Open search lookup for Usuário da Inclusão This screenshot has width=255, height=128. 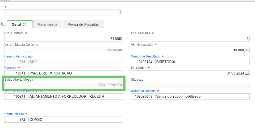coord(24,62)
